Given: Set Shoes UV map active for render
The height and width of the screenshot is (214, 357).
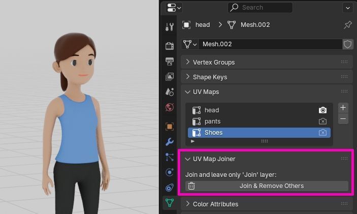Looking at the screenshot, I should pyautogui.click(x=322, y=132).
